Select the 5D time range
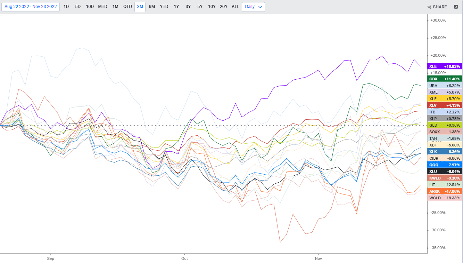463x263 pixels. pos(78,7)
